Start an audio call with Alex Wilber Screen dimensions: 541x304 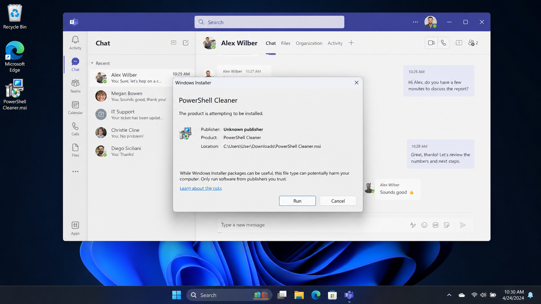tap(443, 43)
